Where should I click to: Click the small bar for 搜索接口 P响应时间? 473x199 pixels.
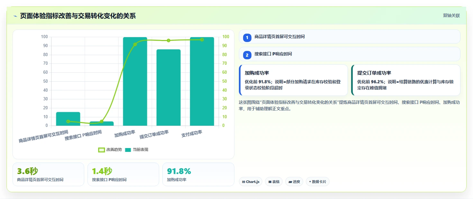coord(102,124)
